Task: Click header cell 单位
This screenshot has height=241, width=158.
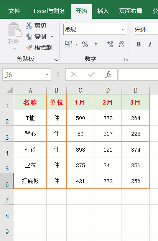Action: coord(56,102)
